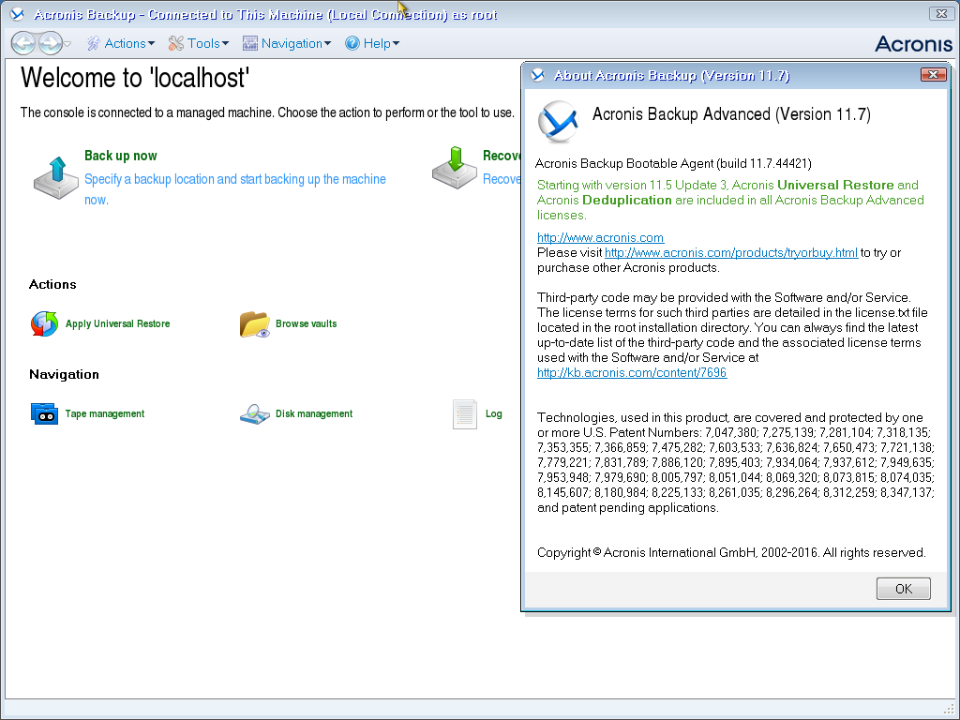This screenshot has width=960, height=720.
Task: Close the About Acronis Backup dialog
Action: (x=933, y=75)
